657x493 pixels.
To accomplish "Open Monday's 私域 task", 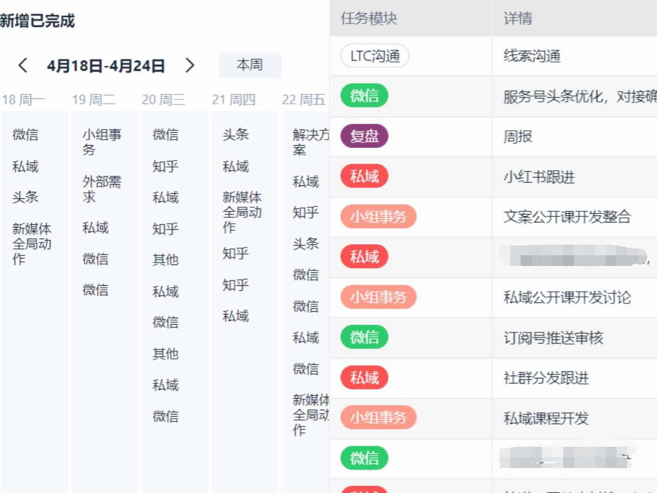I will pyautogui.click(x=25, y=166).
